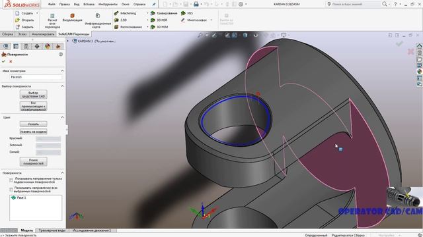
Task: Collapse the Цвет section
Action: point(62,117)
